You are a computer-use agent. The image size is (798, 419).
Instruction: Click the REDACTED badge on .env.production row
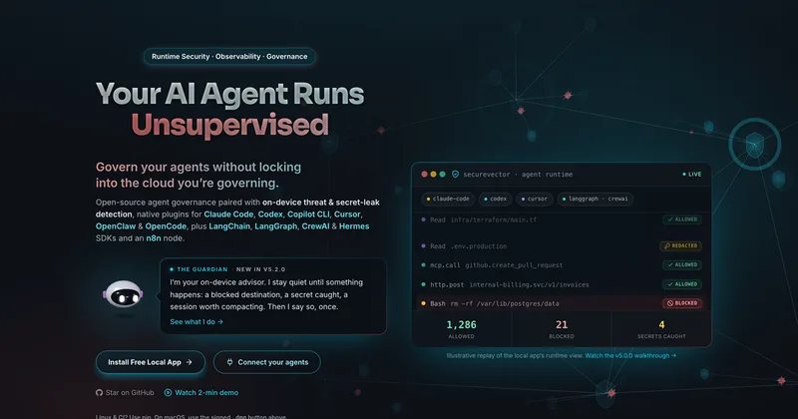(680, 245)
